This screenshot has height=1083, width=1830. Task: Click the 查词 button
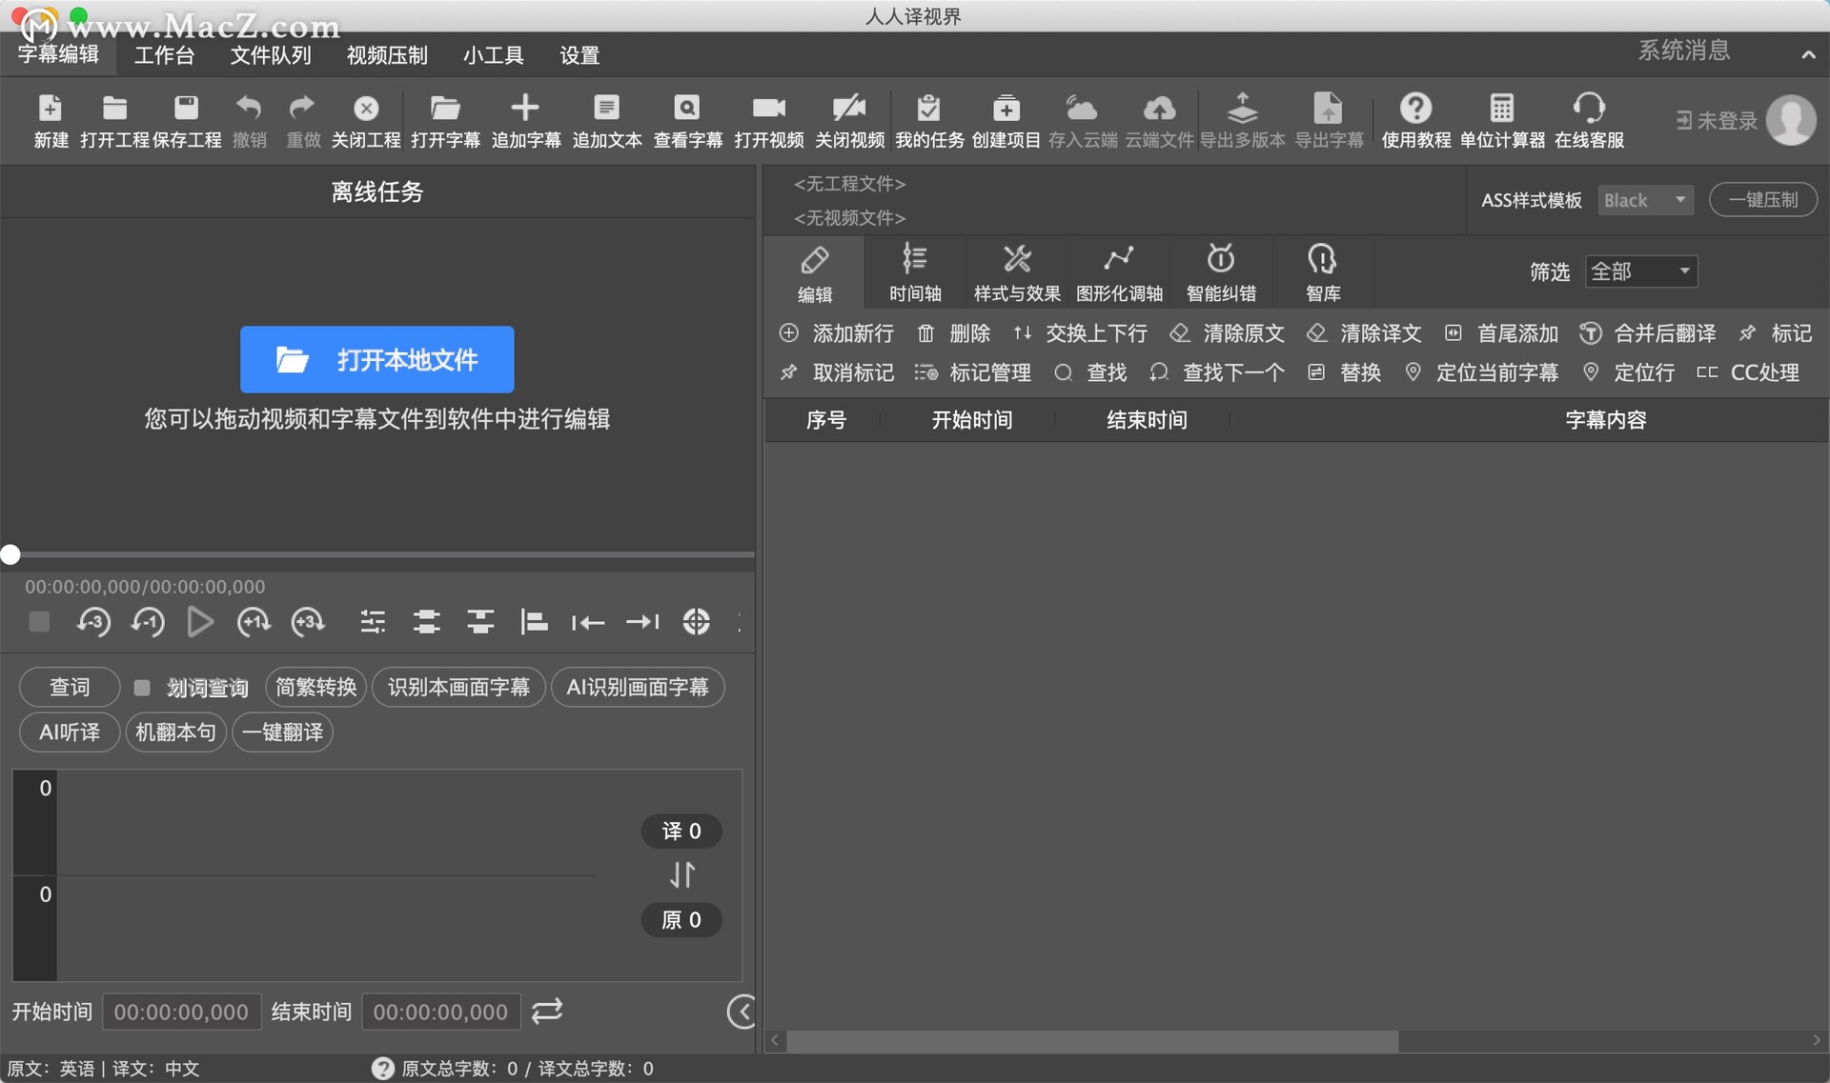pyautogui.click(x=70, y=687)
